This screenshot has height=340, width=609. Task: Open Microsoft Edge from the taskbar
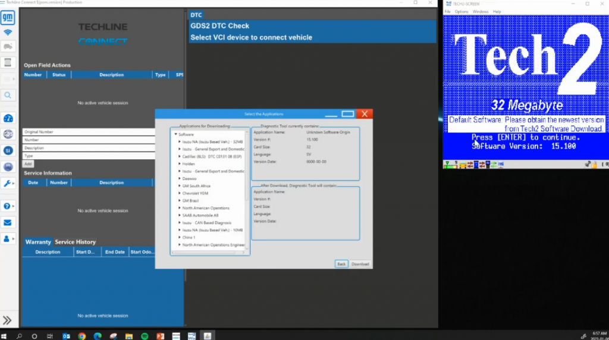pyautogui.click(x=98, y=336)
